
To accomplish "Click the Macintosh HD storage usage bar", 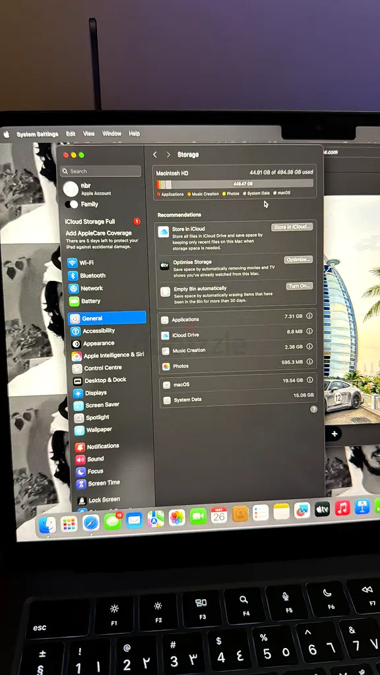I will (235, 184).
